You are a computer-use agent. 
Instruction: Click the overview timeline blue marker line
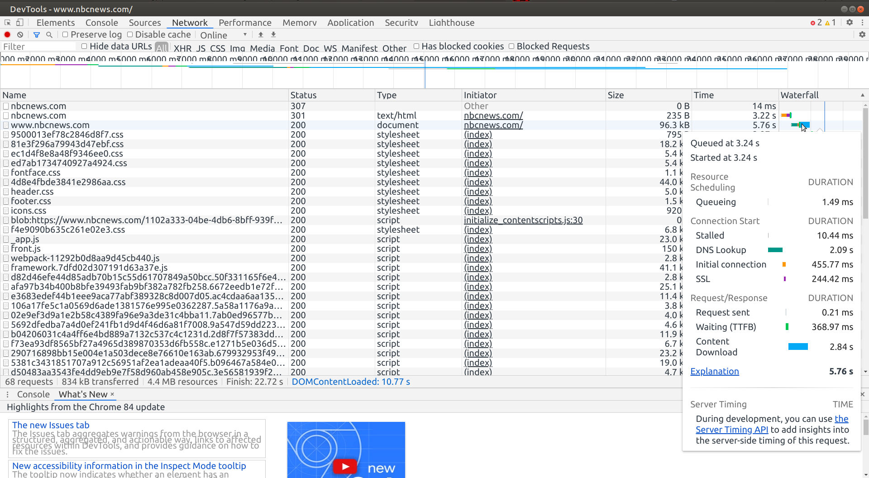[x=425, y=75]
